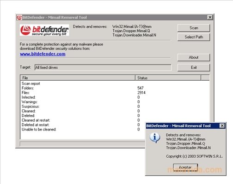Close the About popup dialog

(x=222, y=126)
